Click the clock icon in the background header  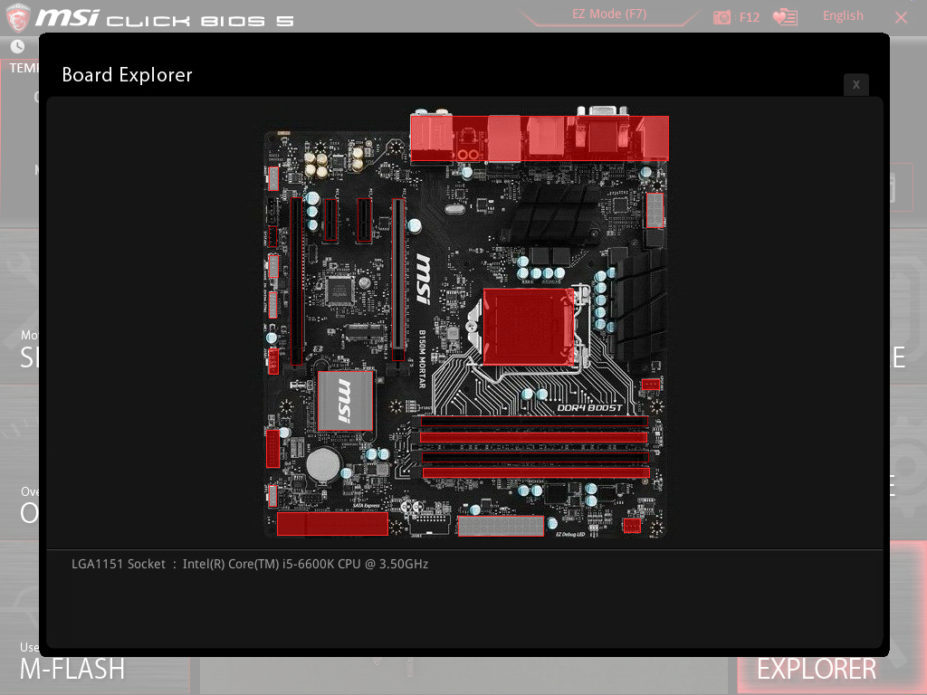click(x=18, y=46)
